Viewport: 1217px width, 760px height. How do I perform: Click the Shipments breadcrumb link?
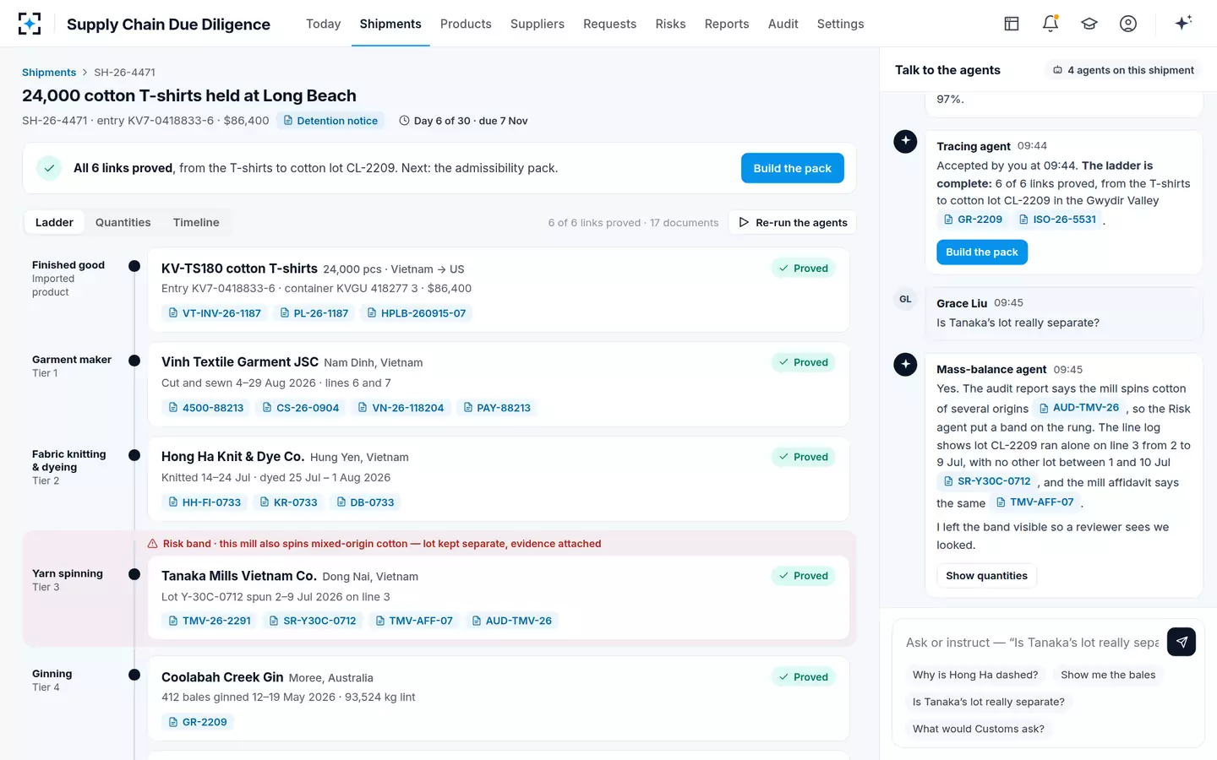pos(49,73)
